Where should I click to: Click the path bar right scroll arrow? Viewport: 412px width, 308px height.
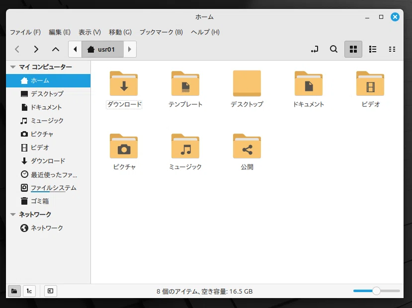(x=130, y=49)
